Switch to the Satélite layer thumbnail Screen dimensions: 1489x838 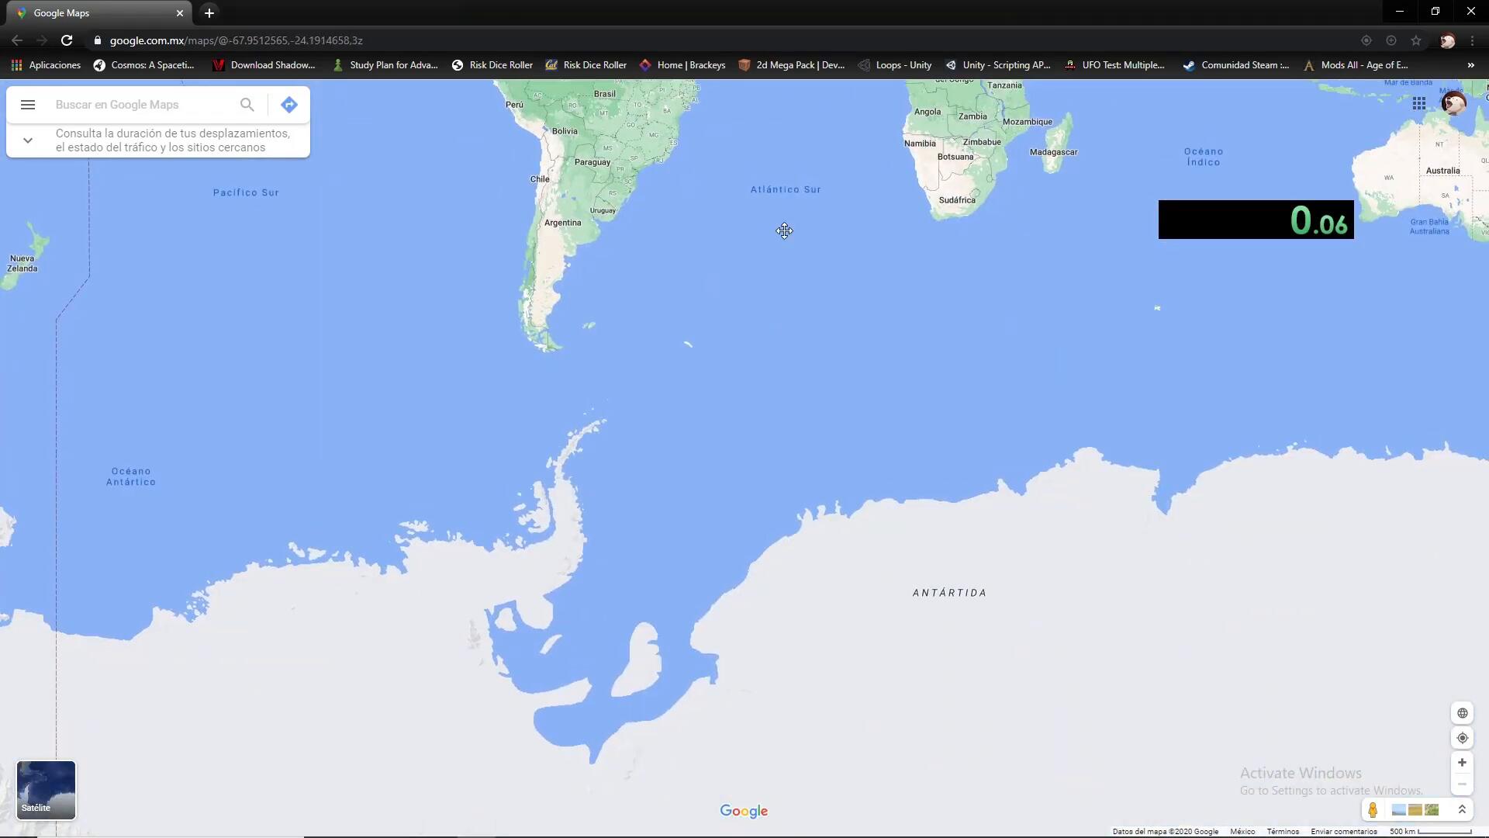[47, 790]
